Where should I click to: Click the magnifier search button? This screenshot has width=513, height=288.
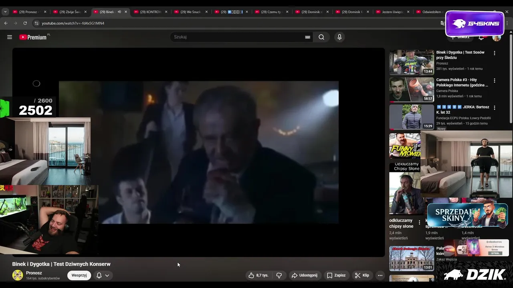(x=321, y=37)
